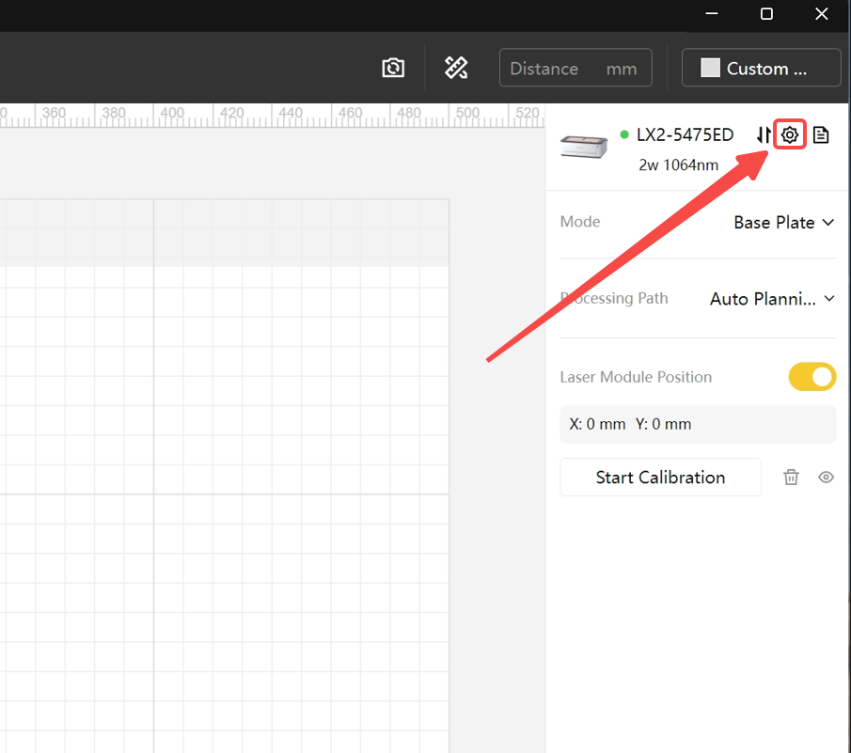Change Auto Planning processing path option
The height and width of the screenshot is (753, 851).
coord(771,298)
